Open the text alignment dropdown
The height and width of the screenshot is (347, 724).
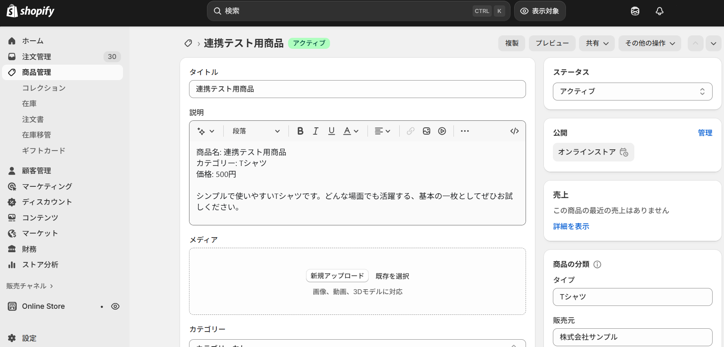pos(382,131)
